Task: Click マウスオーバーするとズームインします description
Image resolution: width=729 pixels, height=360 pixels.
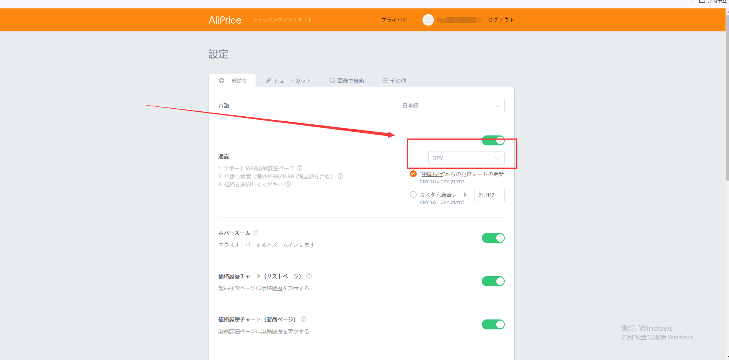Action: click(266, 245)
